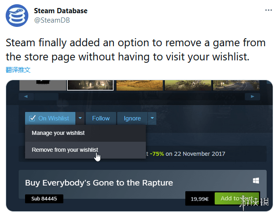Open the video thumbnail with play icon

coord(43,85)
